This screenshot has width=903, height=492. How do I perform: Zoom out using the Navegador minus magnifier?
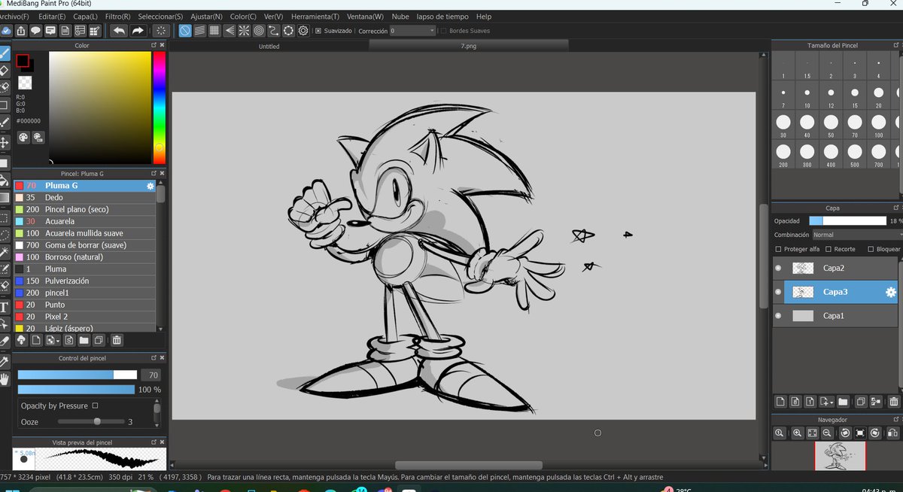827,433
